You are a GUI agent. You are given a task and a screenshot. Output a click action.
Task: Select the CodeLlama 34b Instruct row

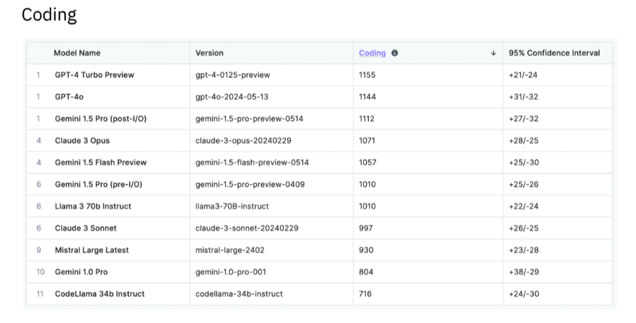click(x=319, y=294)
